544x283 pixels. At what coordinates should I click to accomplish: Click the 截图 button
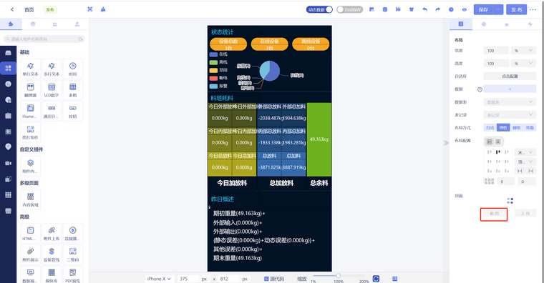click(x=494, y=214)
